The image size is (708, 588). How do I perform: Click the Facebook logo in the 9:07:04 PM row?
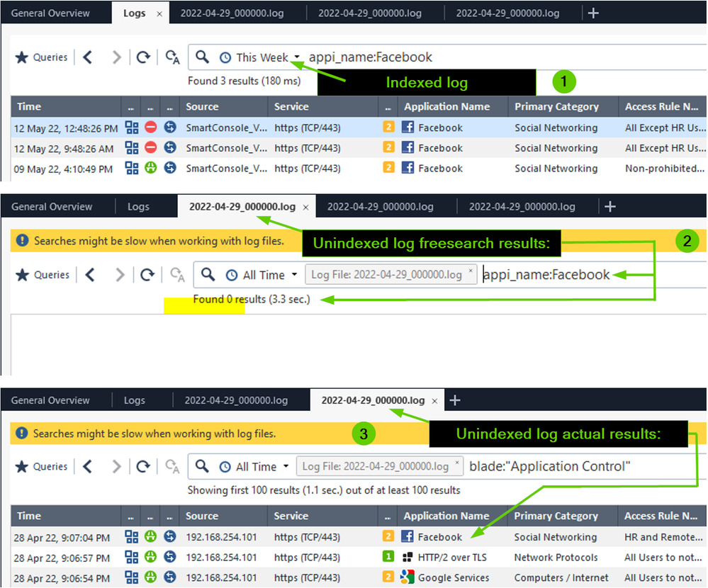[408, 536]
